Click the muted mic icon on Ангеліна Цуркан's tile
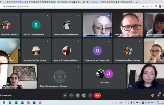 (48, 42)
